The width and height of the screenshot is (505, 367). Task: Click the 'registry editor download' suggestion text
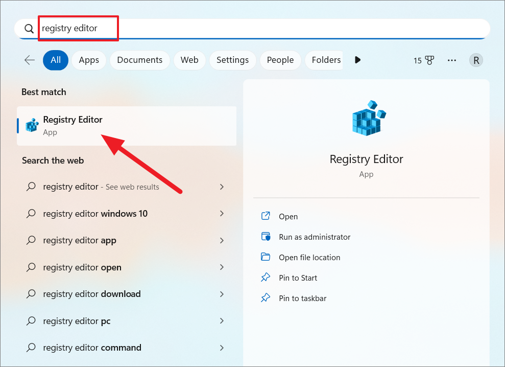(x=92, y=294)
